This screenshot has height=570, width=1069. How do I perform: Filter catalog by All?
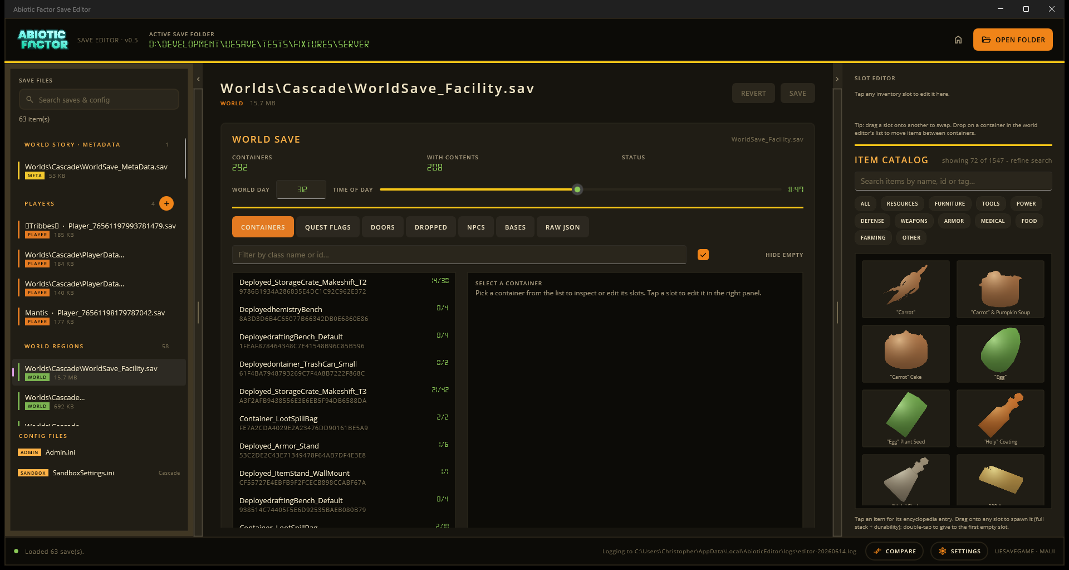[865, 204]
